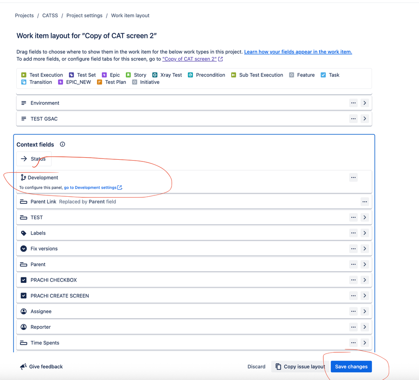Open more options for Assignee field
419x380 pixels.
tap(353, 311)
